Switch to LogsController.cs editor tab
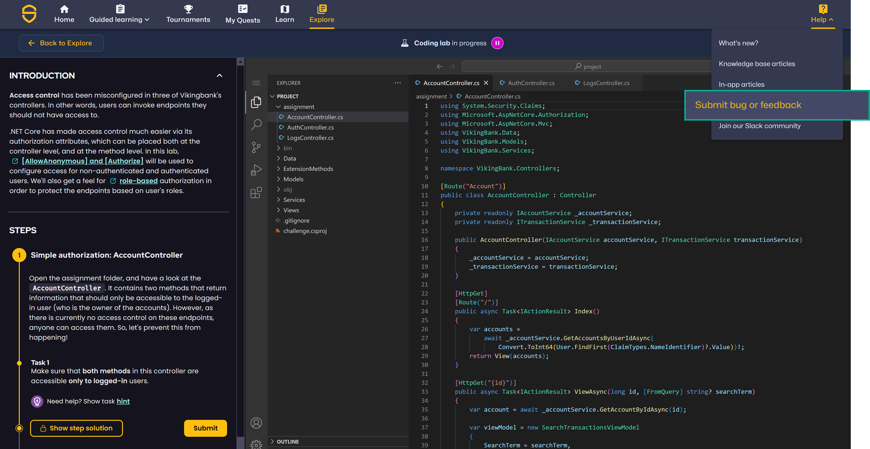The image size is (870, 449). click(x=606, y=83)
